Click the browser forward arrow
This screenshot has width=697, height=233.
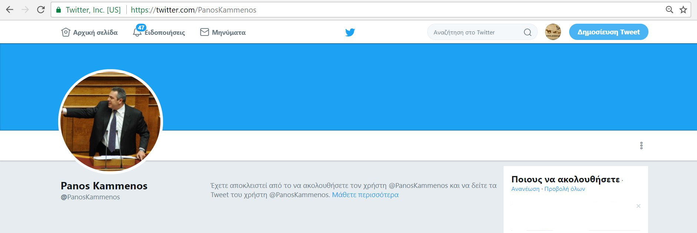[25, 10]
